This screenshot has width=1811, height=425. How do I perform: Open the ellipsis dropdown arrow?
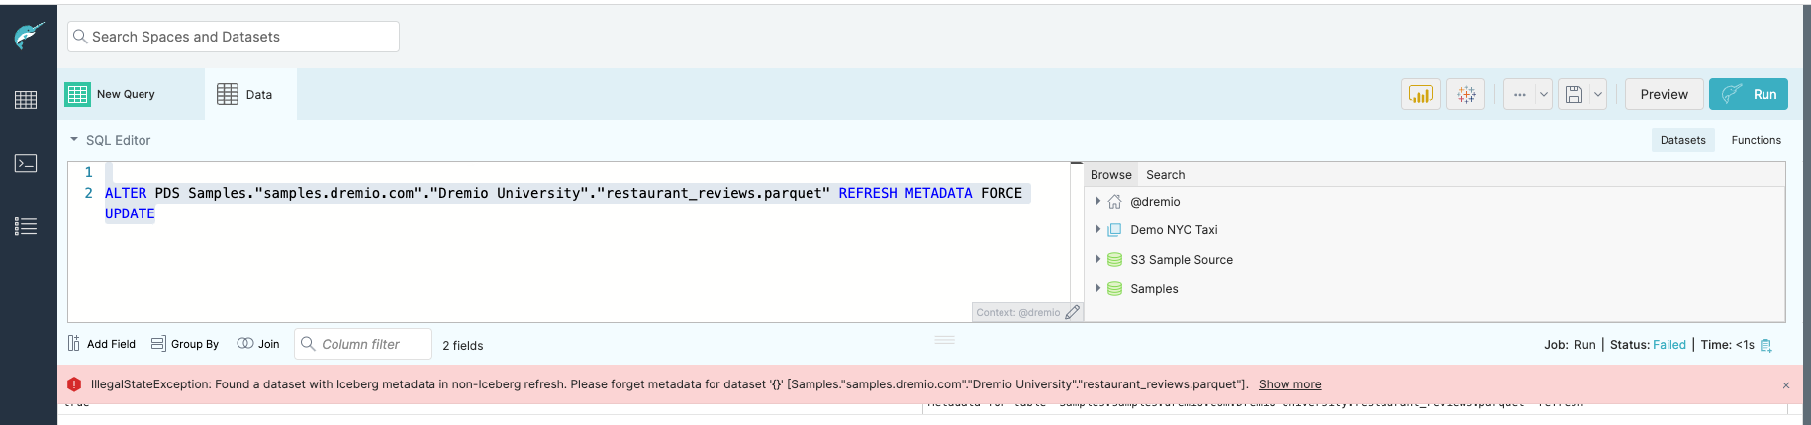pos(1544,95)
